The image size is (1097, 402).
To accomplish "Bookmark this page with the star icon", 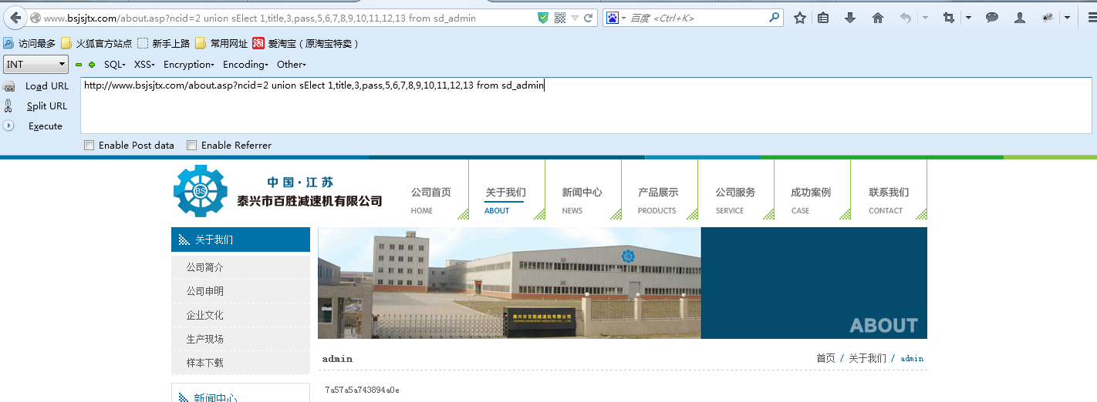I will [x=800, y=18].
